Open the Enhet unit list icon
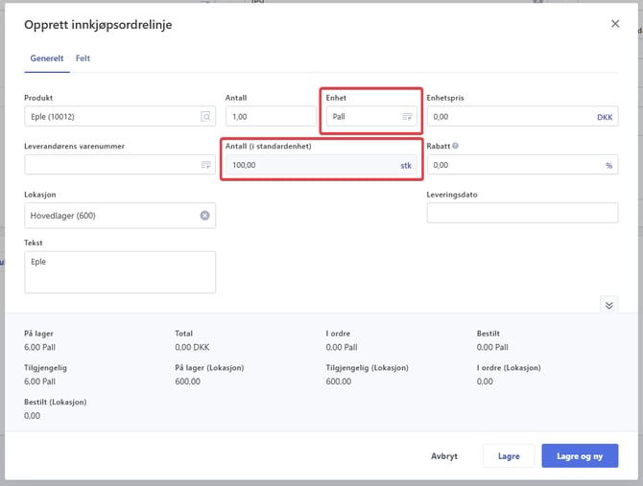The height and width of the screenshot is (486, 643). [x=407, y=117]
